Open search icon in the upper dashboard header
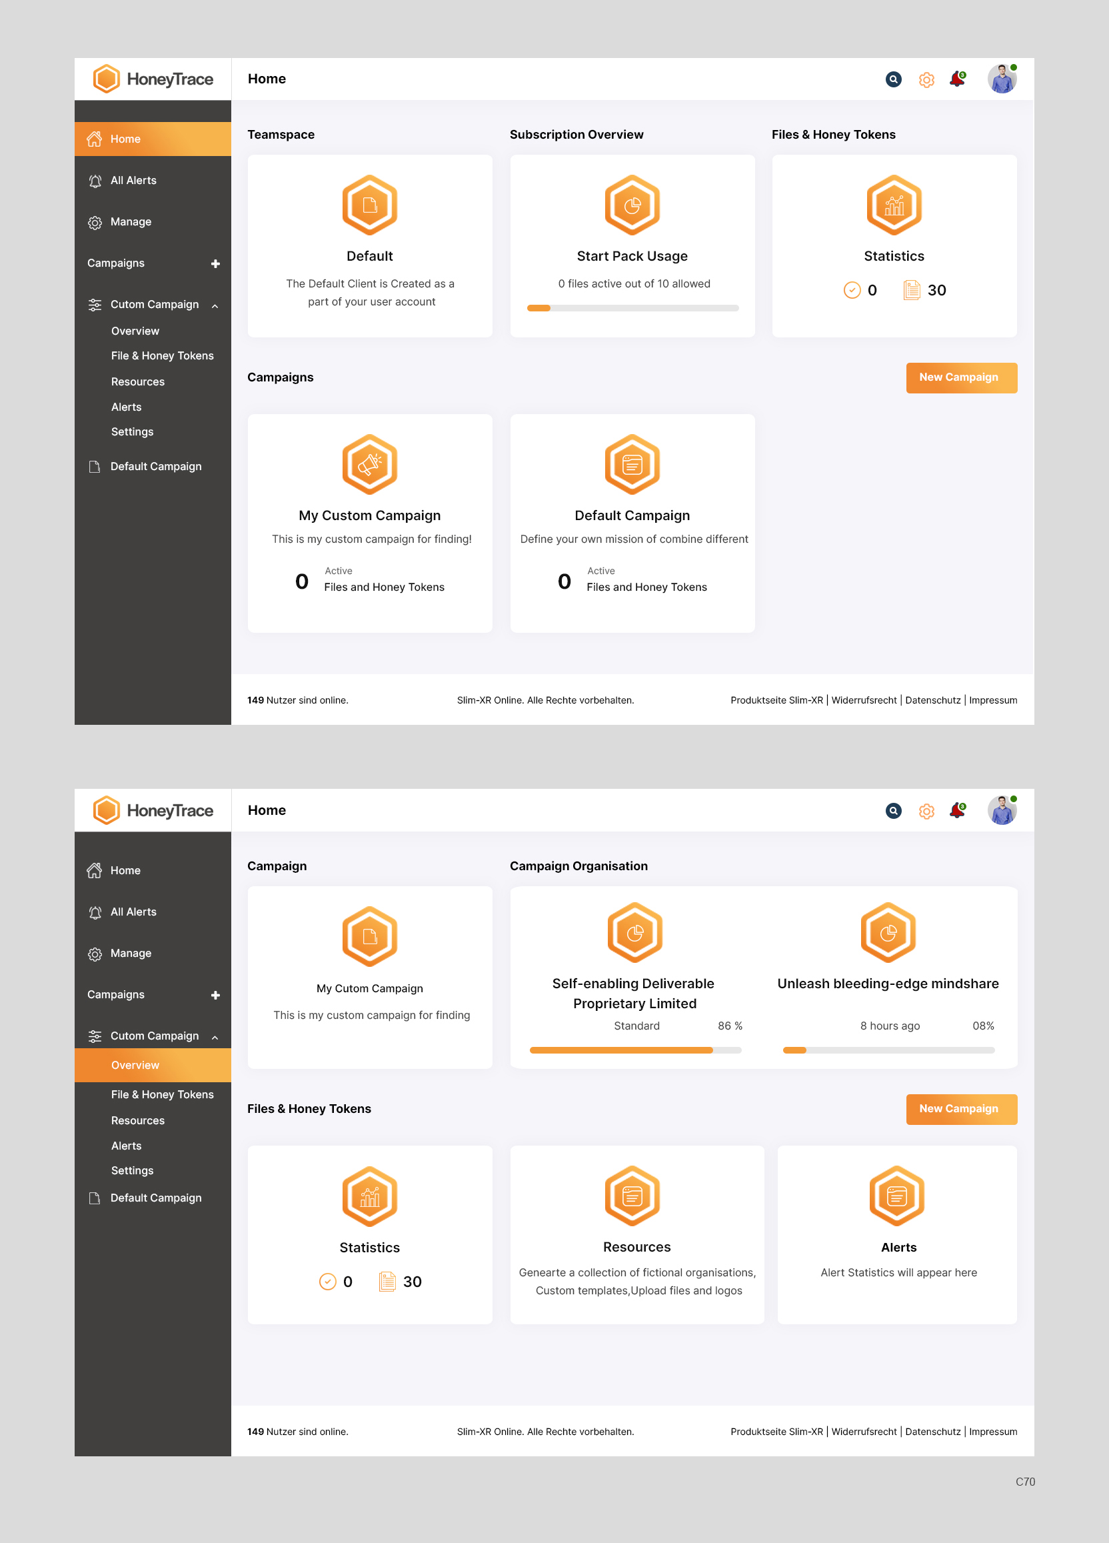 [893, 79]
